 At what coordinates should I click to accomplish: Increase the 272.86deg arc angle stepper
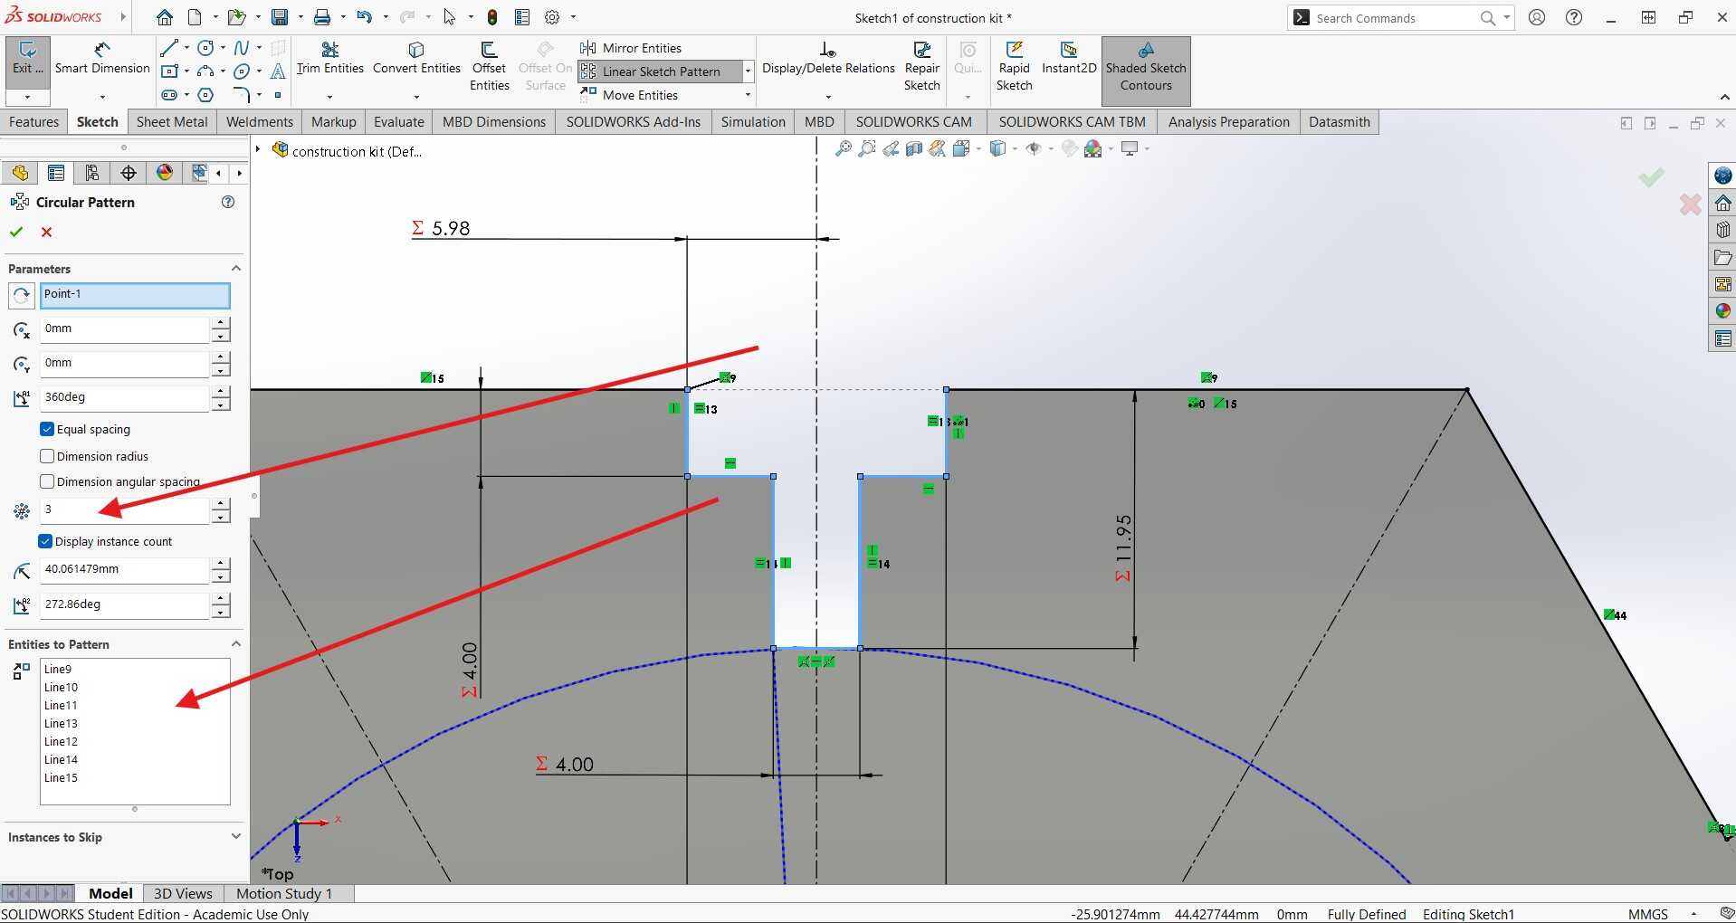coord(221,598)
